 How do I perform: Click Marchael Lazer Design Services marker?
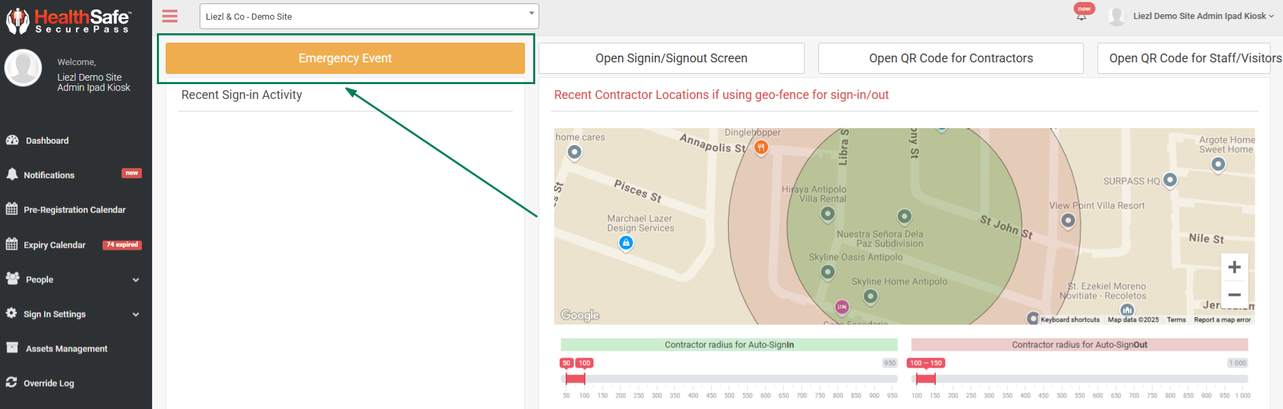[x=626, y=243]
